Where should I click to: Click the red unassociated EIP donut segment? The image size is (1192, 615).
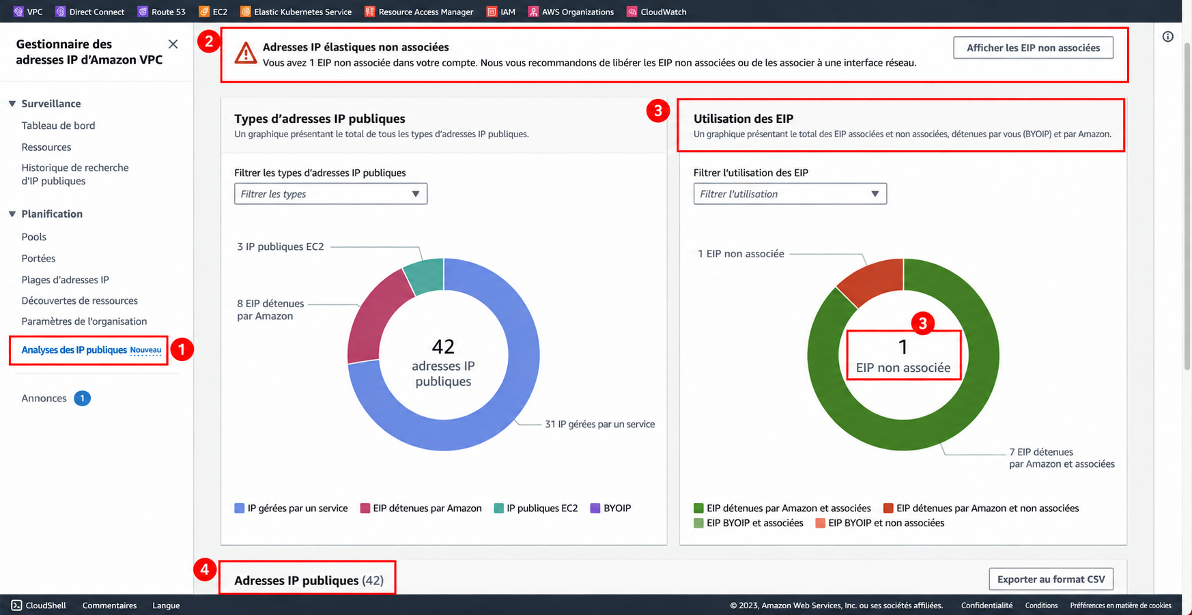[874, 281]
